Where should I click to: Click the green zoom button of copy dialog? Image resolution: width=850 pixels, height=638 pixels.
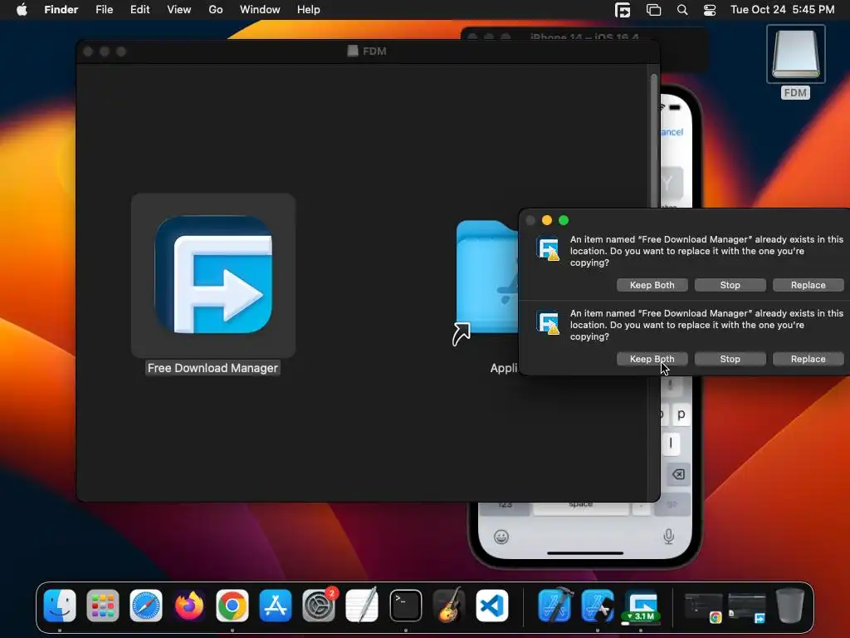click(x=564, y=220)
